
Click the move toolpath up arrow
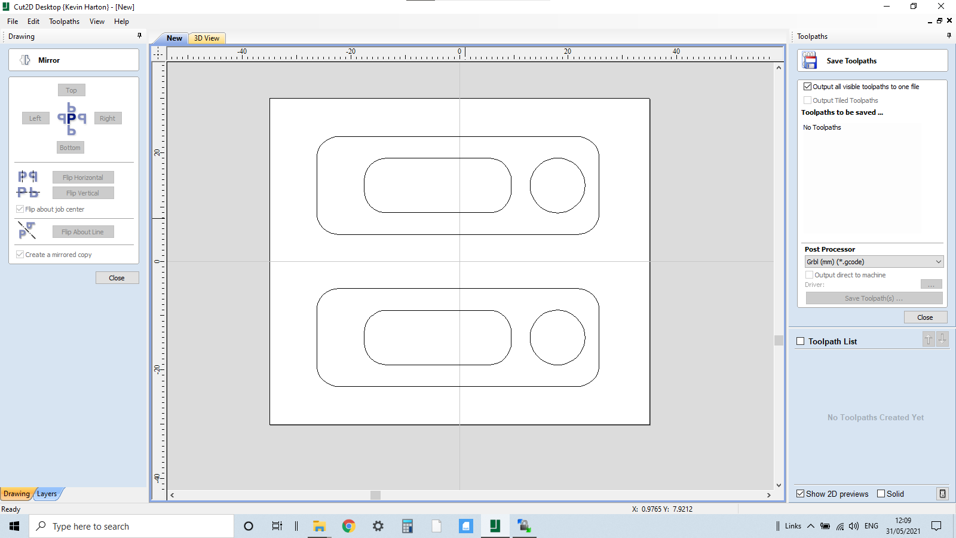click(x=928, y=339)
